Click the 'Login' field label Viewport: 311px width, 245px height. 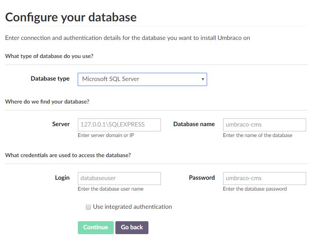pyautogui.click(x=62, y=178)
